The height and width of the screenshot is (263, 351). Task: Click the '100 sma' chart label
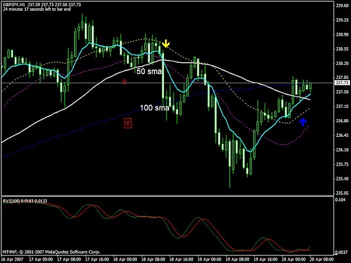coord(154,108)
